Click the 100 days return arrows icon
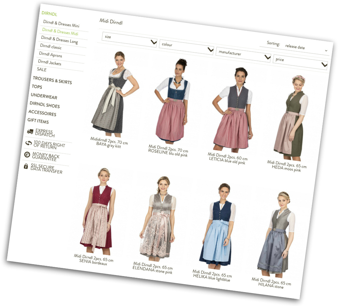 click(x=29, y=143)
